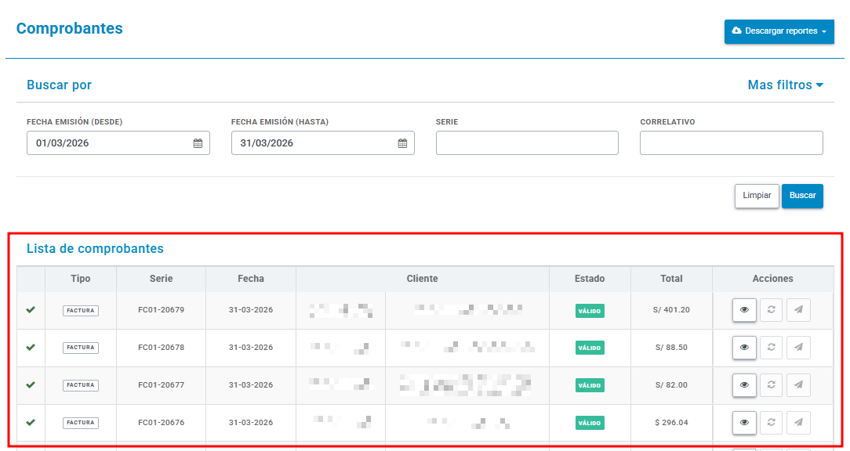Click the Fecha column header

[x=251, y=279]
